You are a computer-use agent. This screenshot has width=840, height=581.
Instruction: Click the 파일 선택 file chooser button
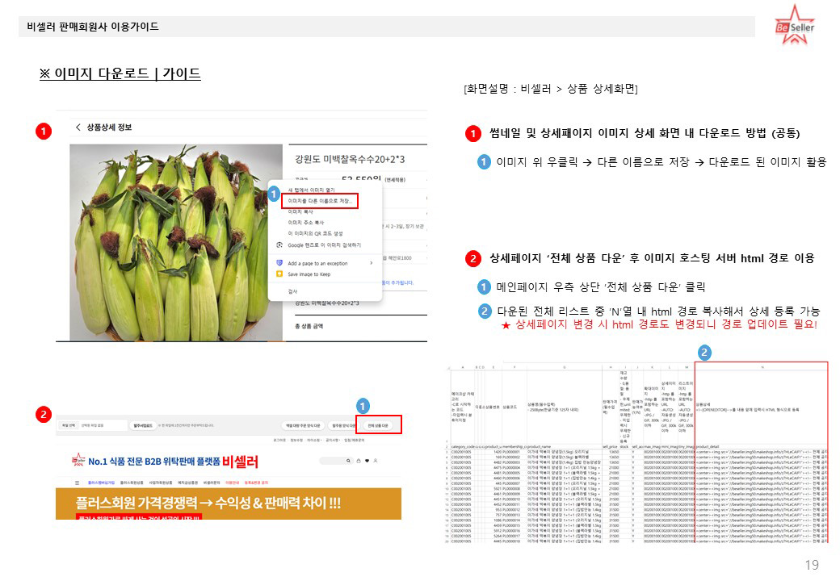[69, 426]
